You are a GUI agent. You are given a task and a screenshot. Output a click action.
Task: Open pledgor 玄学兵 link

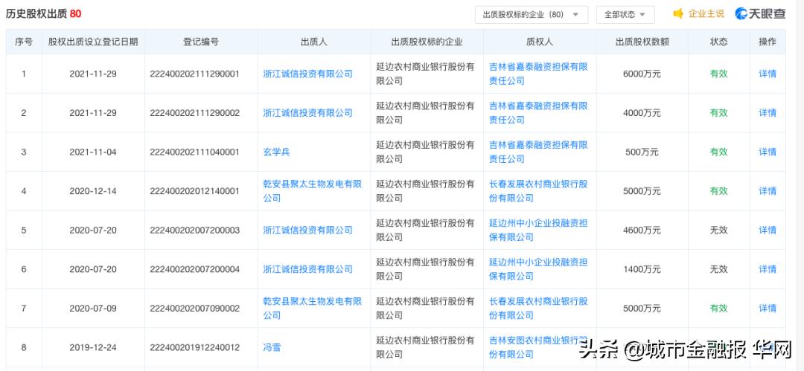click(276, 152)
